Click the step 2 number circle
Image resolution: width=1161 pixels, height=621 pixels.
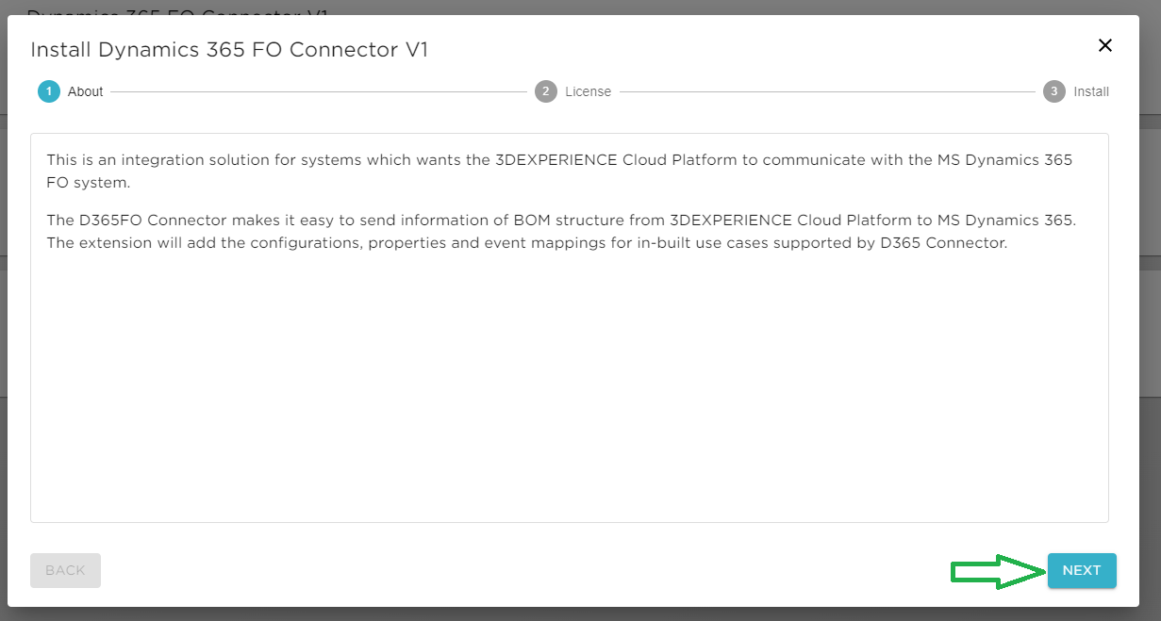[546, 91]
